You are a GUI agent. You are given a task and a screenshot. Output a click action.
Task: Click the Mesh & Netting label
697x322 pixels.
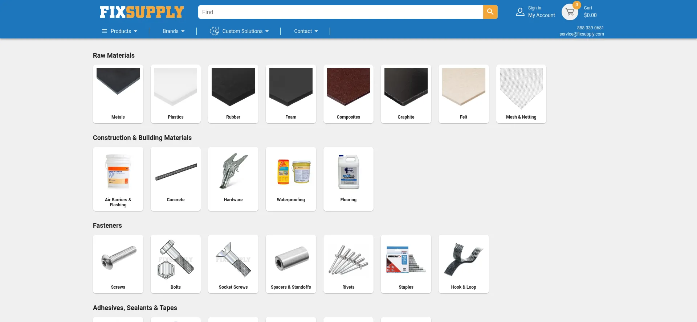click(x=521, y=117)
